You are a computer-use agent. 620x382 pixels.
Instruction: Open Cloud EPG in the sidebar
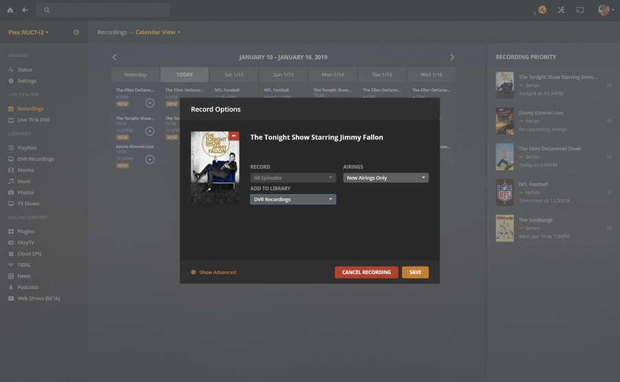[30, 253]
